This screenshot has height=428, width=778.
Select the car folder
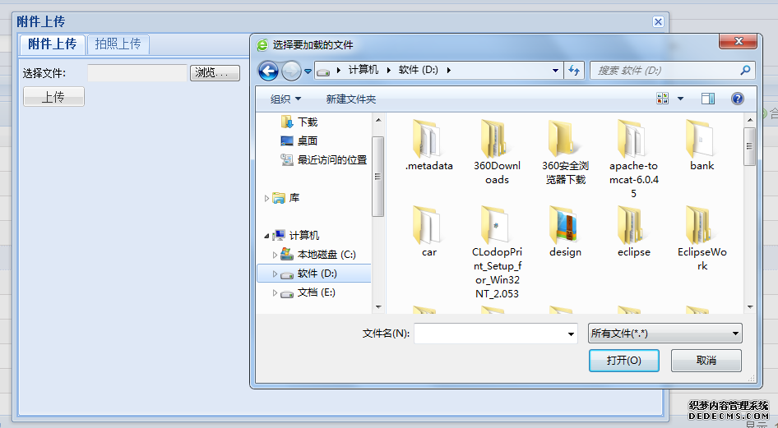(428, 232)
